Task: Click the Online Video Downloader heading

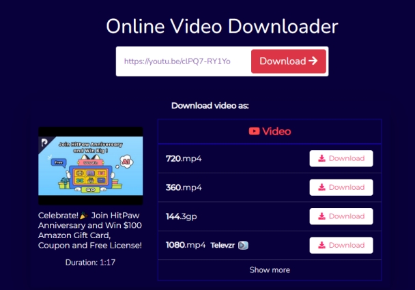Action: (x=222, y=26)
